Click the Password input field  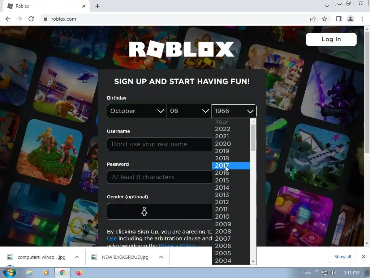pos(159,177)
